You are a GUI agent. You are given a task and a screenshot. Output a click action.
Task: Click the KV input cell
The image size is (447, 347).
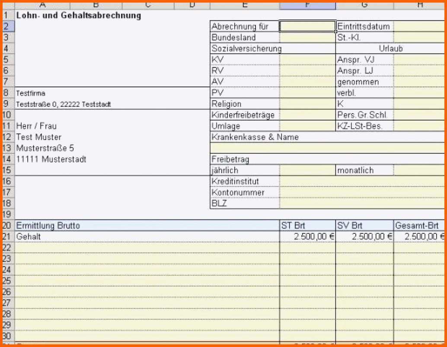(x=308, y=60)
